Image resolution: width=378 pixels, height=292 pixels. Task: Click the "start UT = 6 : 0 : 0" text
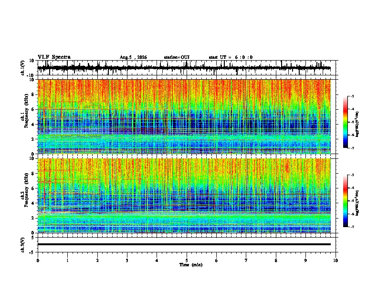[231, 57]
